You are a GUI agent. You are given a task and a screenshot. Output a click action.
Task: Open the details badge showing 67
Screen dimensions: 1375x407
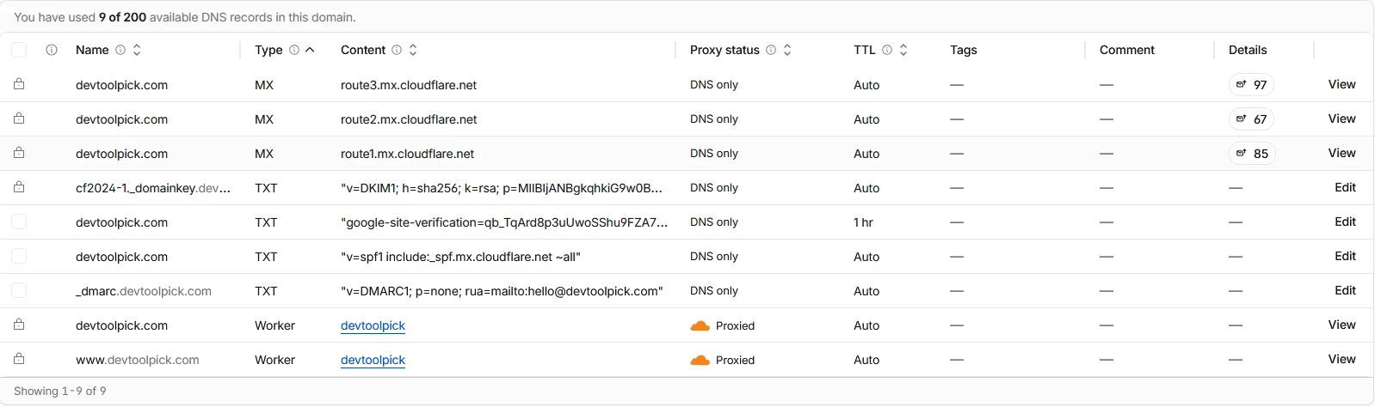click(1251, 118)
